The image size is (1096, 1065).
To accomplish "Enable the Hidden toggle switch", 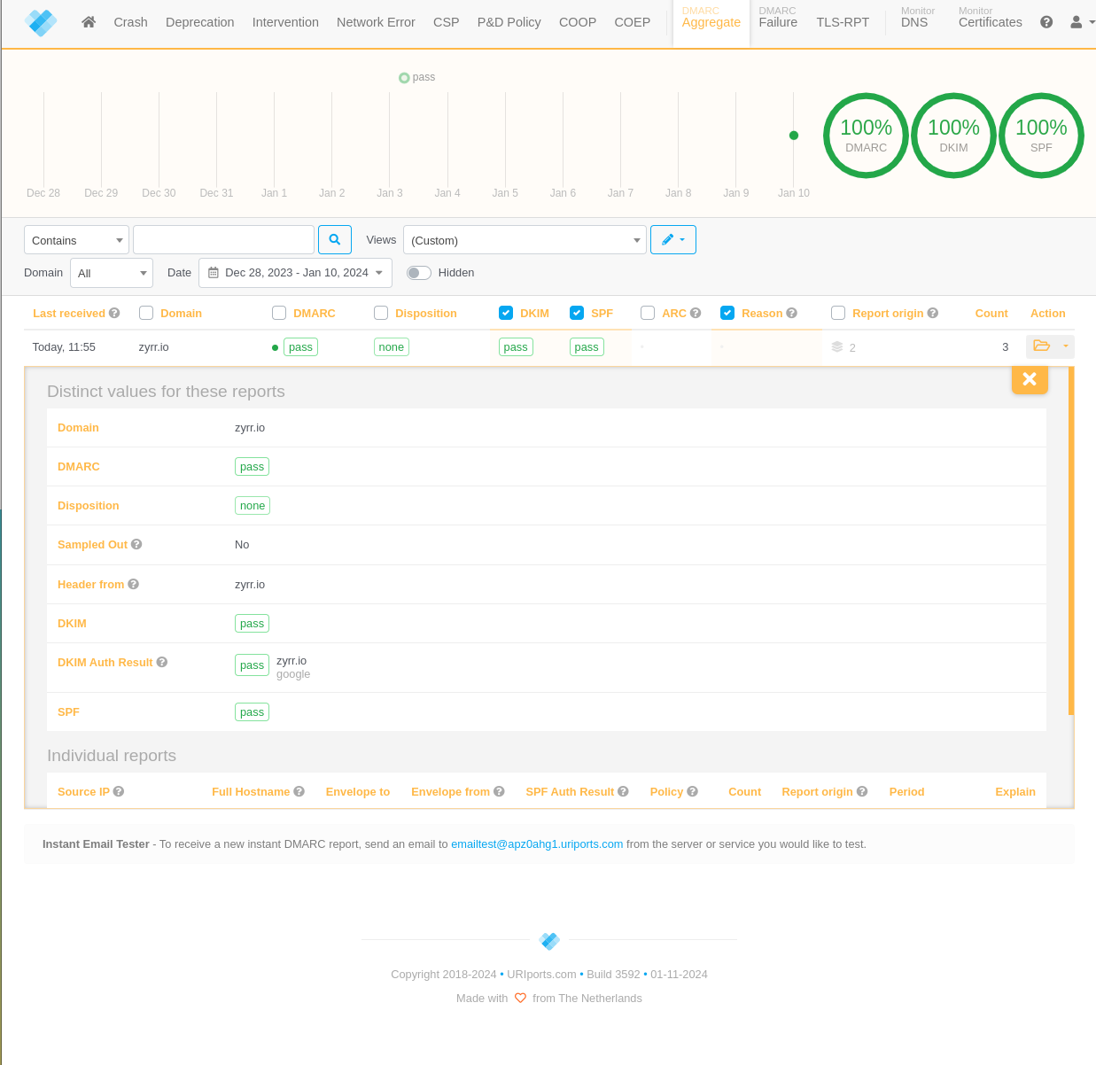I will point(418,273).
